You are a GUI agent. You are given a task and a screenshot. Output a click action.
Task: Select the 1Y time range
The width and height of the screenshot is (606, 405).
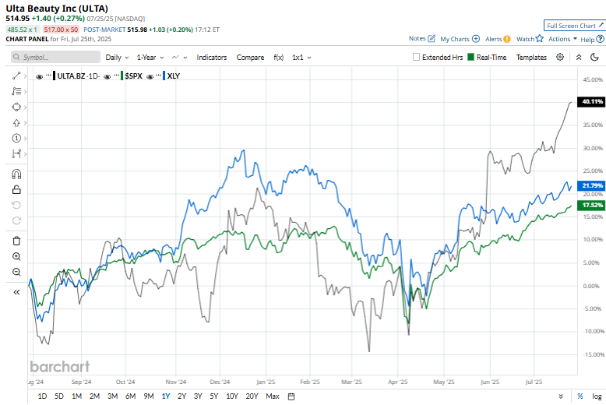[x=166, y=396]
